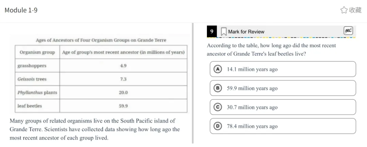
Task: Toggle the ABC strikethrough answer-elimination icon
Action: click(348, 31)
